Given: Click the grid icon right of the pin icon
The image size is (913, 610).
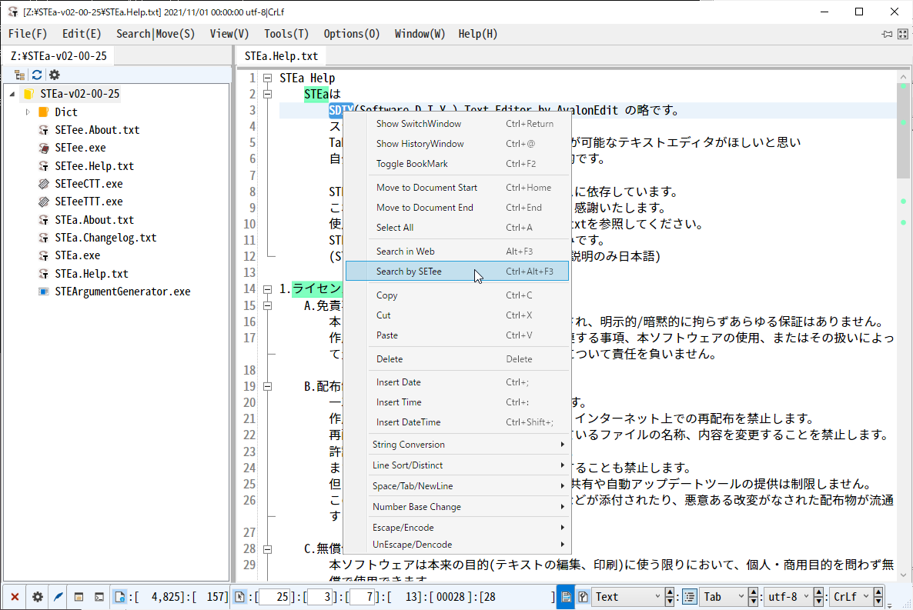Looking at the screenshot, I should (x=903, y=35).
